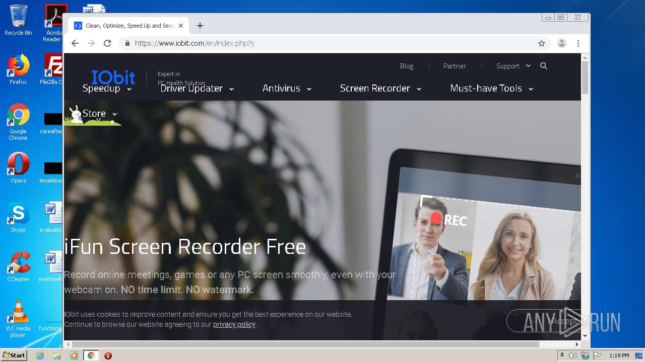Click Internet Explorer in the taskbar
Screen dimensions: 645x362
point(40,355)
